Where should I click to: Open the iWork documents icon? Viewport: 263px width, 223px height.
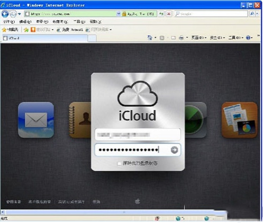click(x=240, y=120)
